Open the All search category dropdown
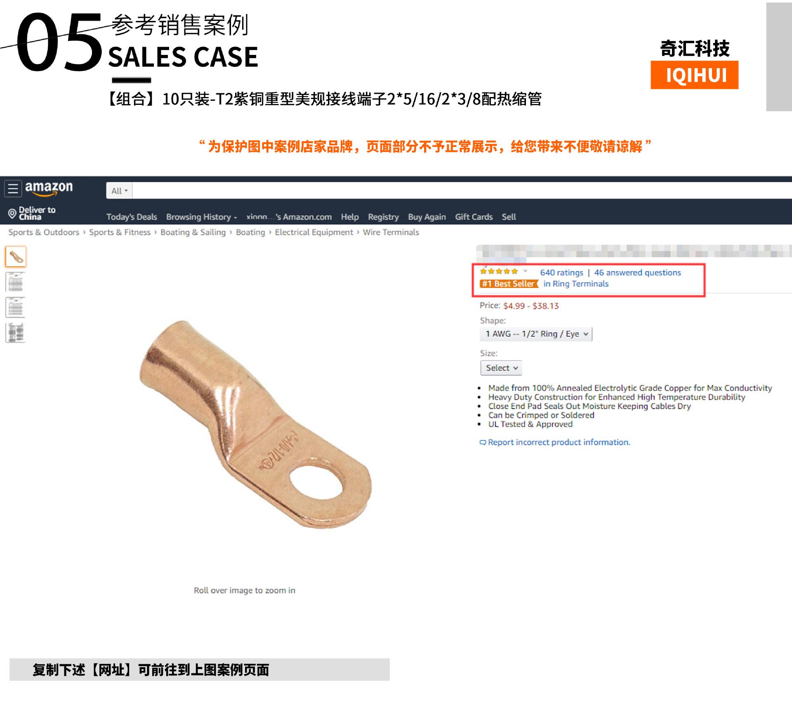The width and height of the screenshot is (792, 713). [x=119, y=191]
